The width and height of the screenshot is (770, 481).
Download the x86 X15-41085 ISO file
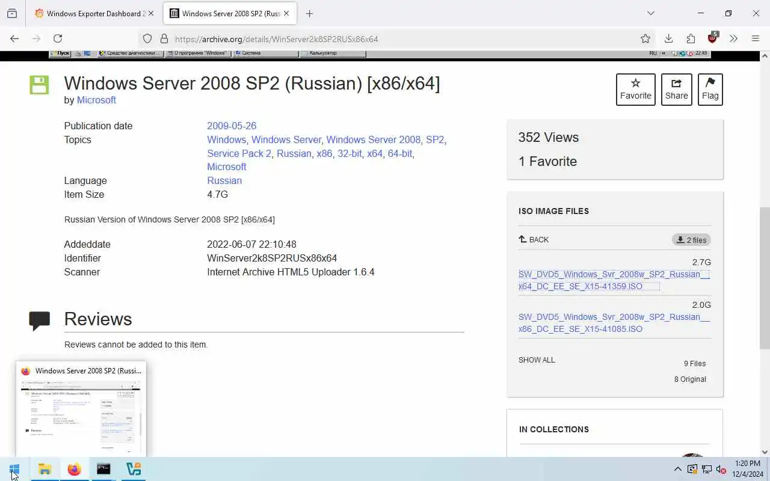point(614,323)
